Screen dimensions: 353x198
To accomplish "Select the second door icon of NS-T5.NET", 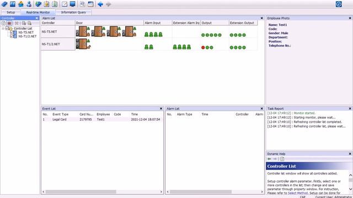I will (x=98, y=31).
